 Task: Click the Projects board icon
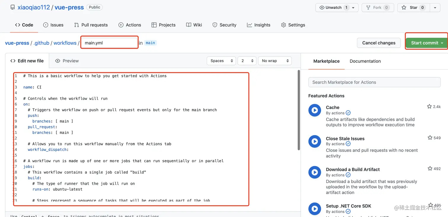click(x=154, y=25)
